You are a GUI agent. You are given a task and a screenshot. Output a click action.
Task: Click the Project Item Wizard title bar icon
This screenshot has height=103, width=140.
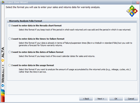point(3,2)
